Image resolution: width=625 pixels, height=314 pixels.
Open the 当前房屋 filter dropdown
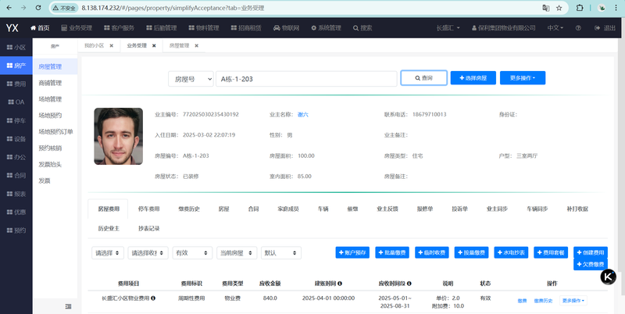[x=236, y=253]
